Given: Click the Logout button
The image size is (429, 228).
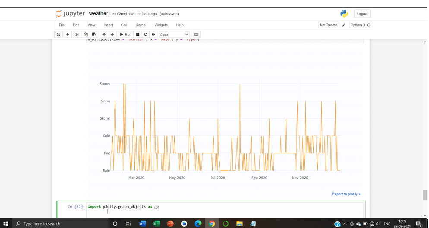Looking at the screenshot, I should pos(362,14).
